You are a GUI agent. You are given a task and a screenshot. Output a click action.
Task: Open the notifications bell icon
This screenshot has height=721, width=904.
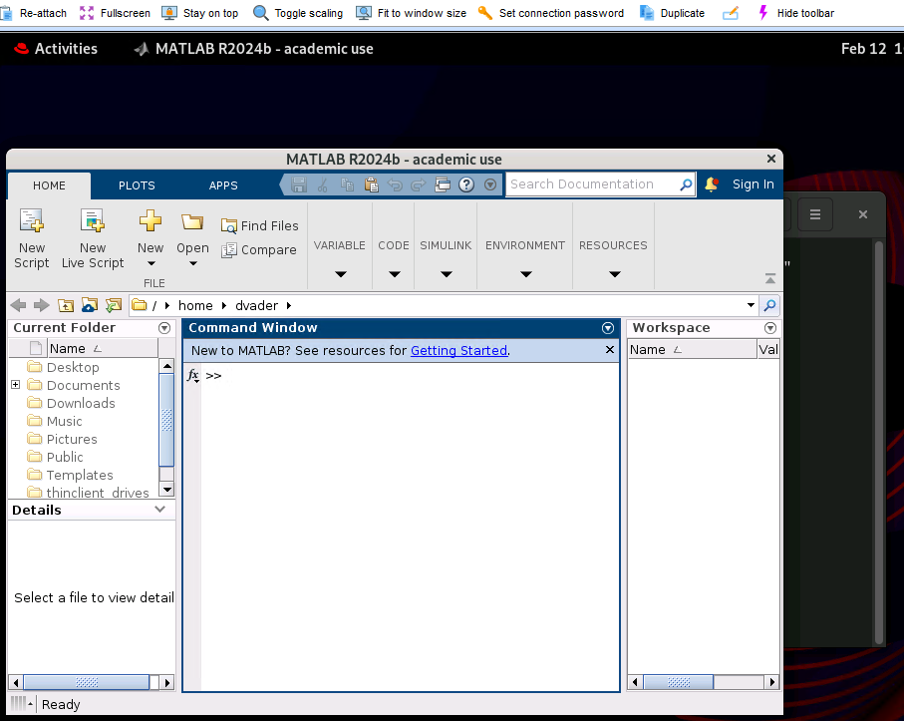712,184
